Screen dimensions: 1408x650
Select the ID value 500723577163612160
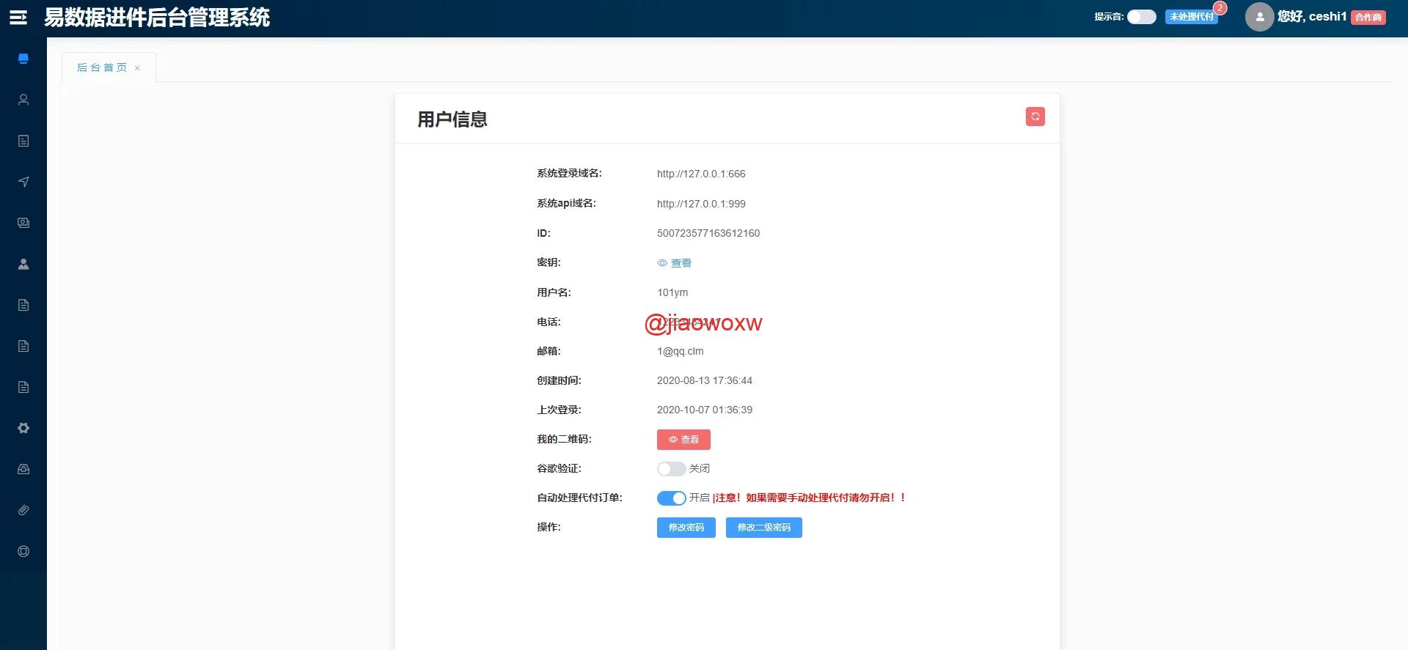[x=708, y=234]
